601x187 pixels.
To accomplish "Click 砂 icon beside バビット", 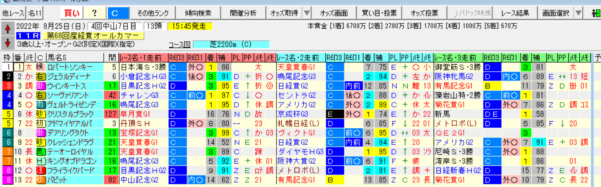I will tap(40, 179).
